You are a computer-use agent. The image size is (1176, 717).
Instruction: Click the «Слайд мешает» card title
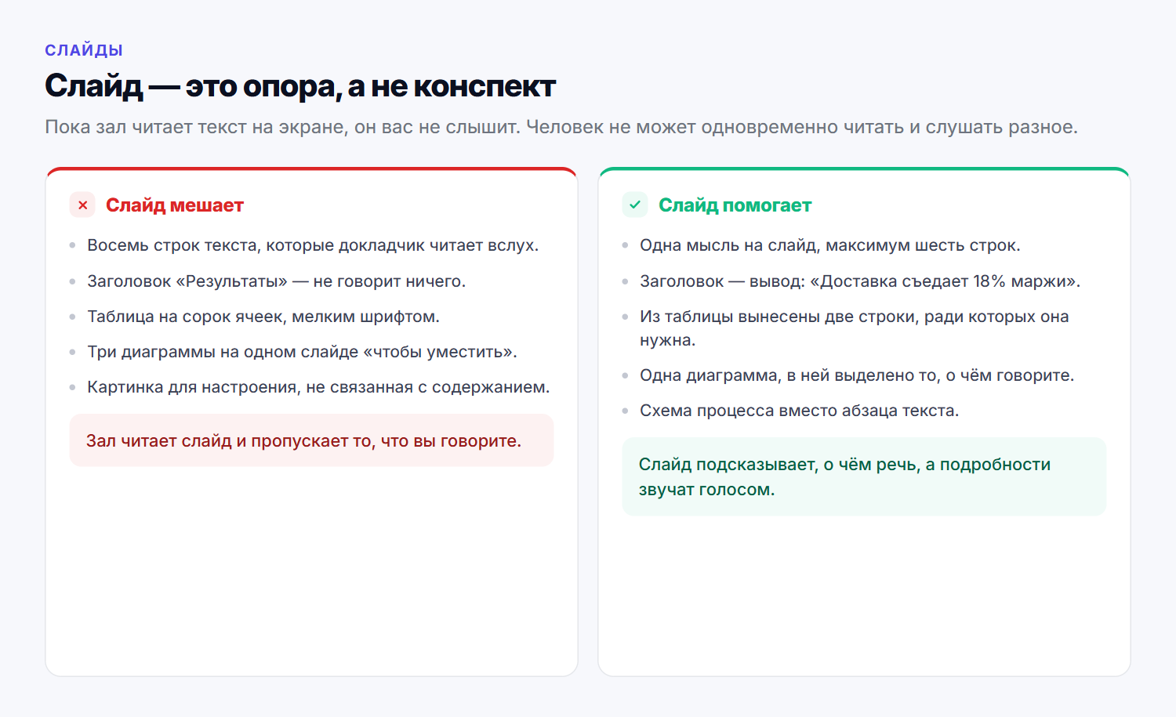pyautogui.click(x=175, y=205)
